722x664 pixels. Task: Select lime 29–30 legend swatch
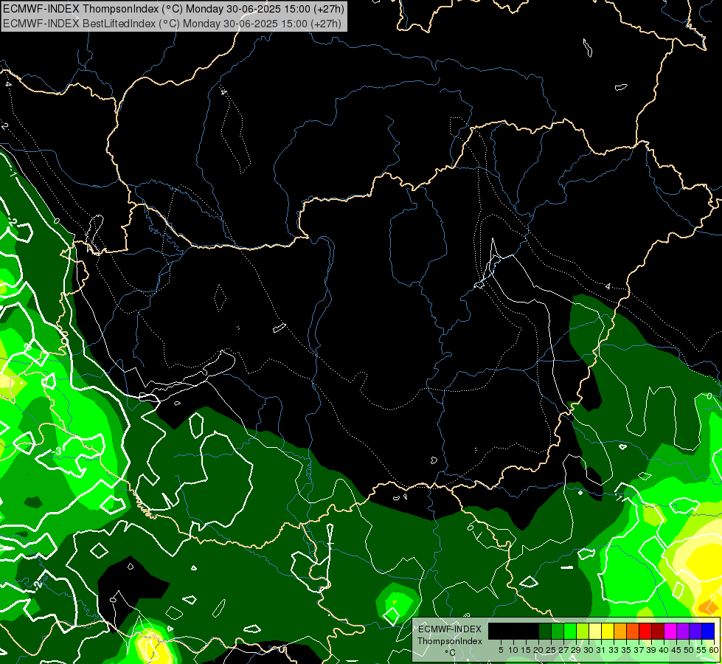point(583,631)
